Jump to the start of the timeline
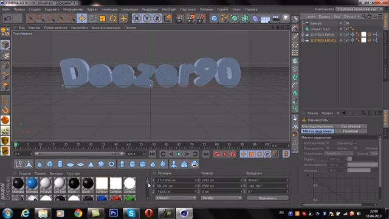Screen dimensions: 389x219 [153, 154]
